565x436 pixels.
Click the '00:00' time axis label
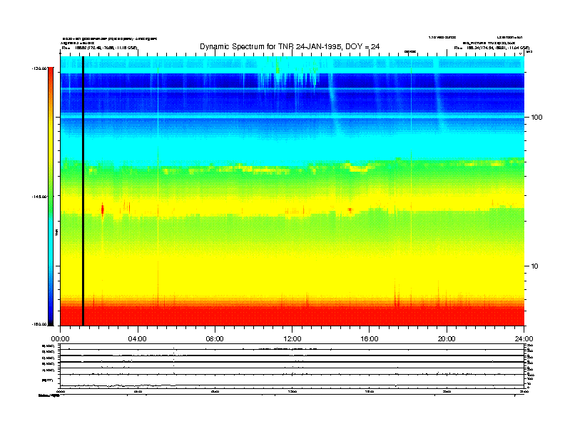[61, 339]
